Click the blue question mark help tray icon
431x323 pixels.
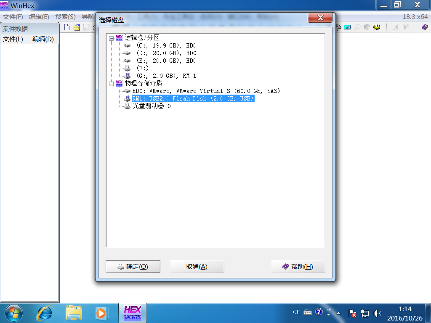click(319, 312)
